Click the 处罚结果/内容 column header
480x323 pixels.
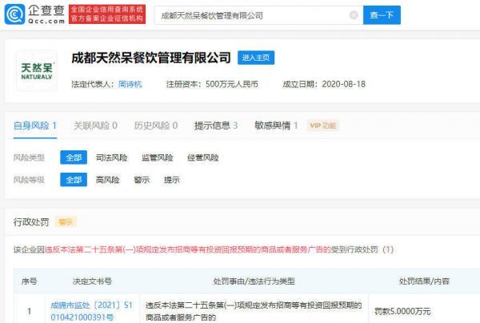click(x=424, y=281)
